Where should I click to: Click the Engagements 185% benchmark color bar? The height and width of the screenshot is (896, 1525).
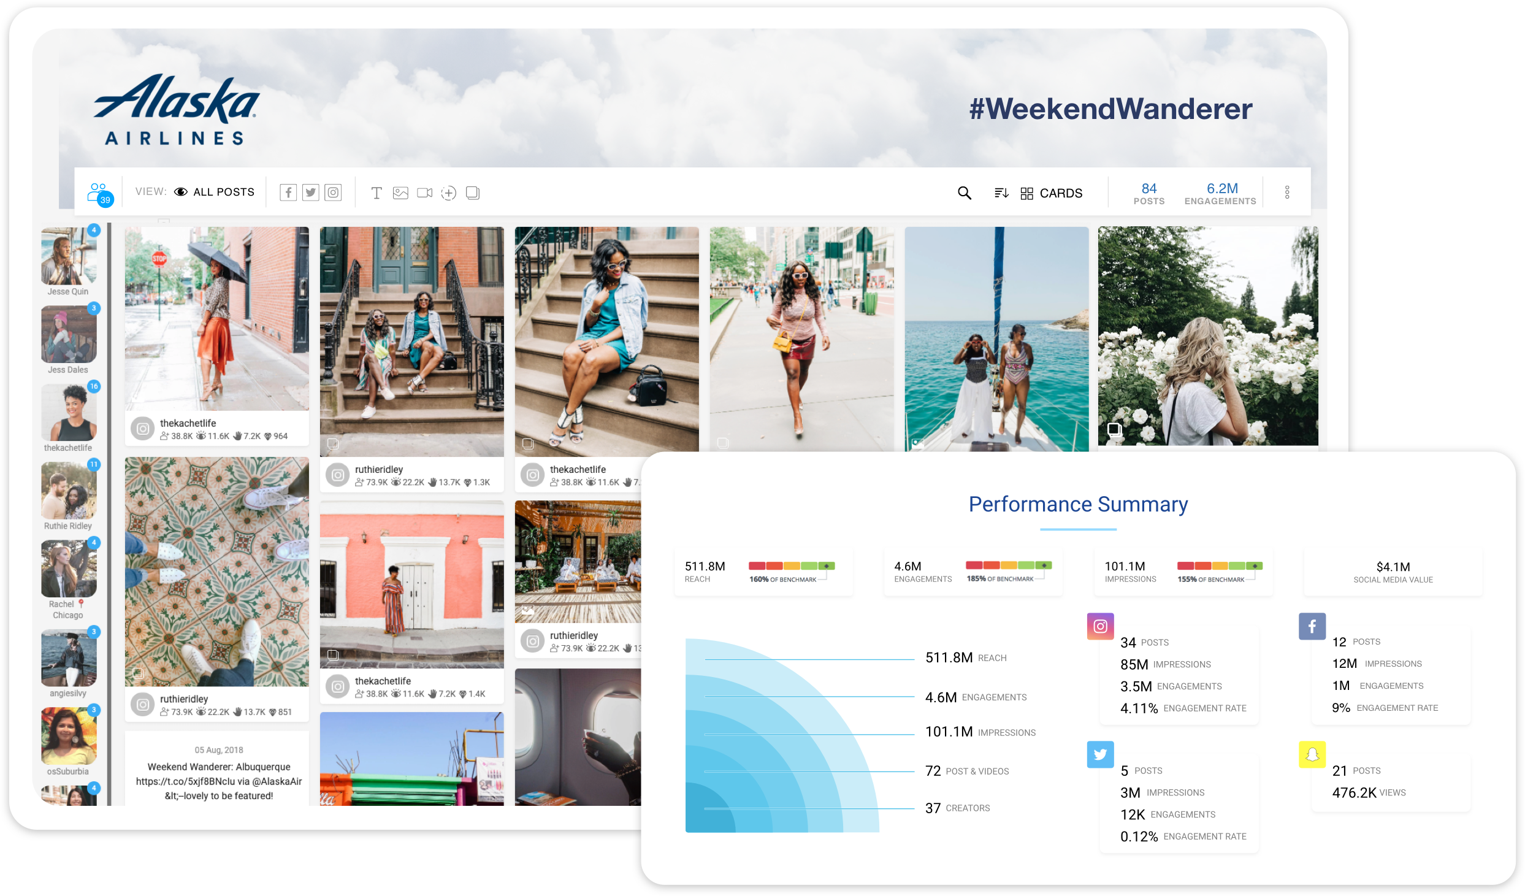[1009, 565]
